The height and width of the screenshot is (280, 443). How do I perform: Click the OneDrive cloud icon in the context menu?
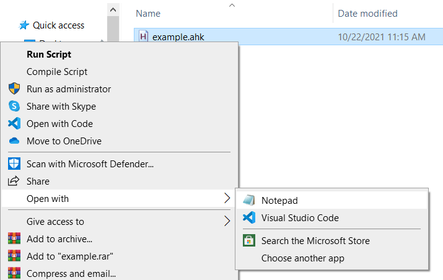[14, 141]
